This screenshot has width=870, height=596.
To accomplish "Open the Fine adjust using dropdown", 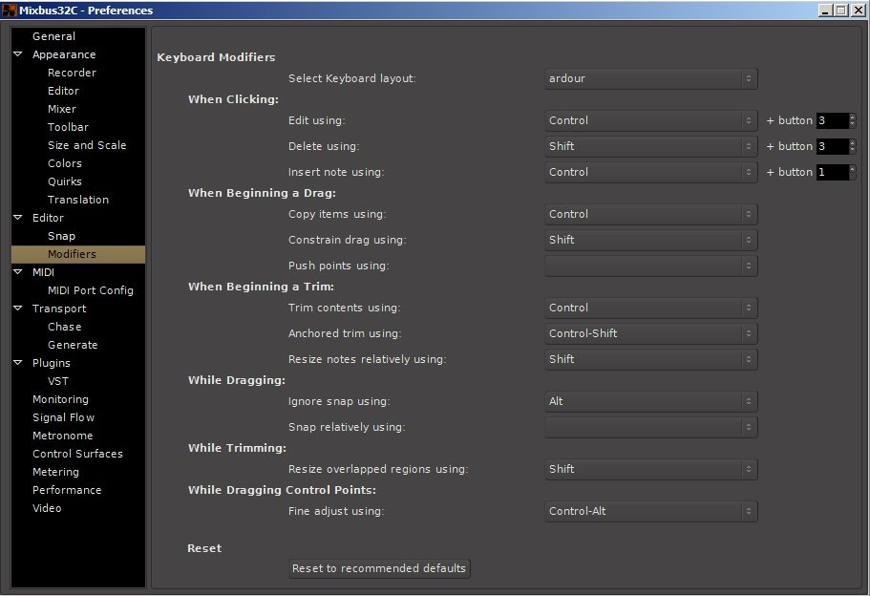I will click(x=651, y=511).
